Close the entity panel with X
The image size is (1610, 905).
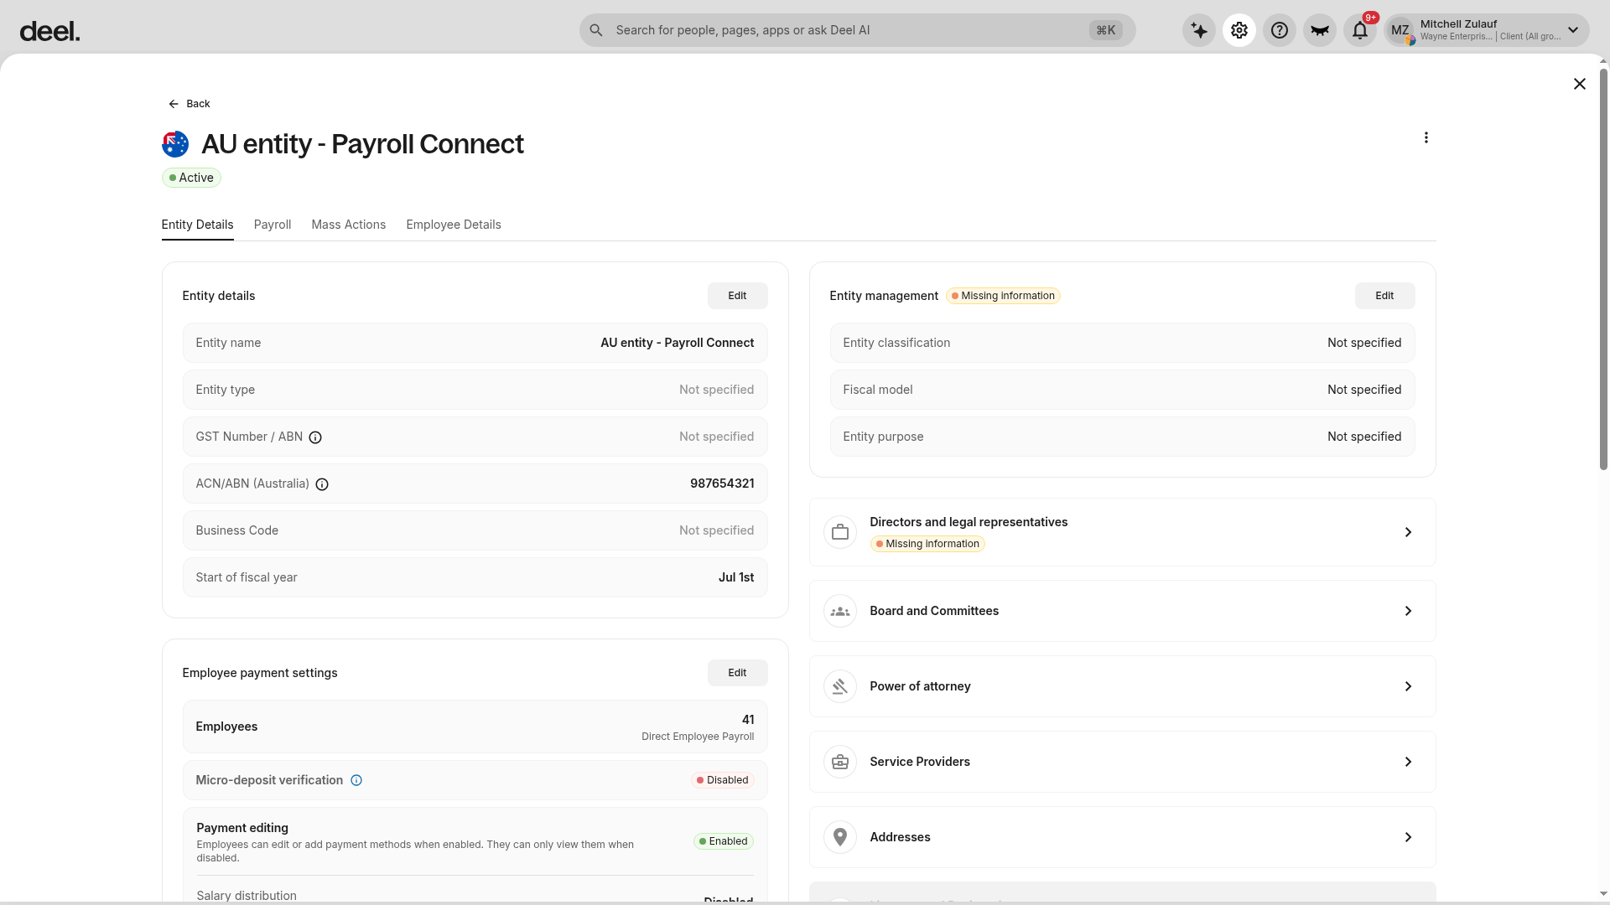(1580, 84)
